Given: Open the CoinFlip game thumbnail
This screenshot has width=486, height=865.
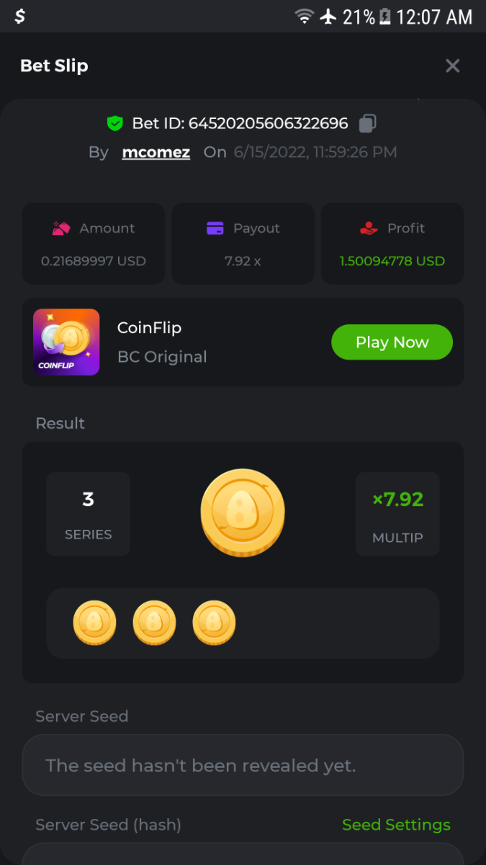Looking at the screenshot, I should pos(66,342).
